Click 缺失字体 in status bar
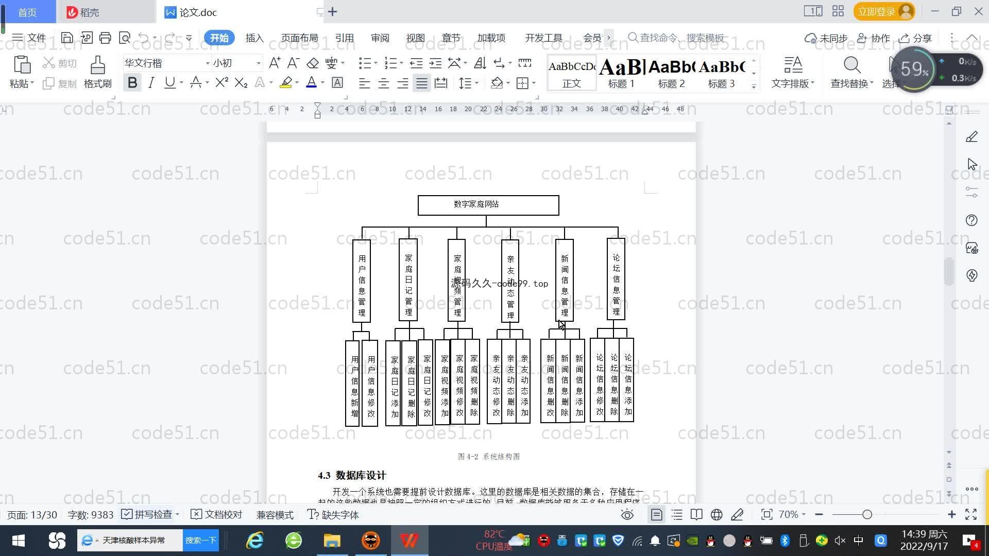 333,514
